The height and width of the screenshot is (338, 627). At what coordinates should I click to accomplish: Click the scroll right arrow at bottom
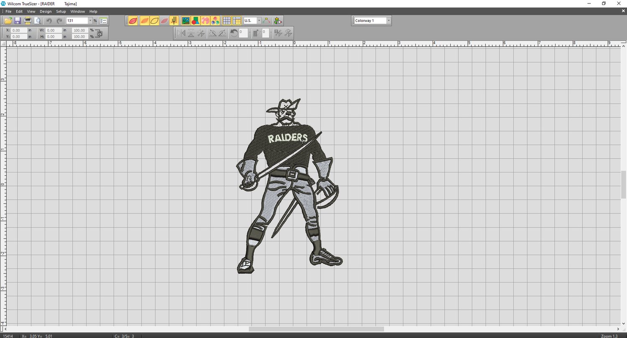point(619,329)
